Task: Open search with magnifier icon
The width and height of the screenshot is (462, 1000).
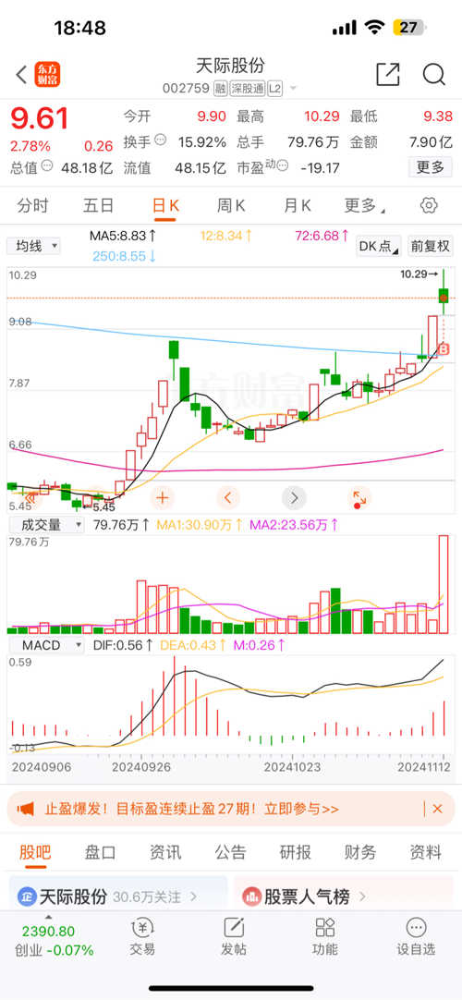Action: [434, 75]
